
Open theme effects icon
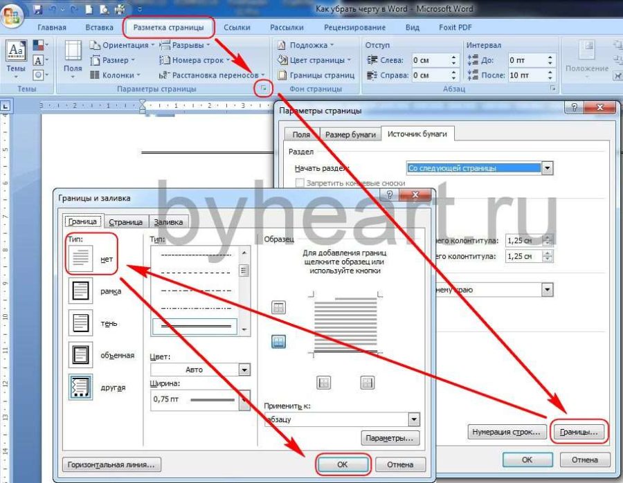click(x=40, y=75)
